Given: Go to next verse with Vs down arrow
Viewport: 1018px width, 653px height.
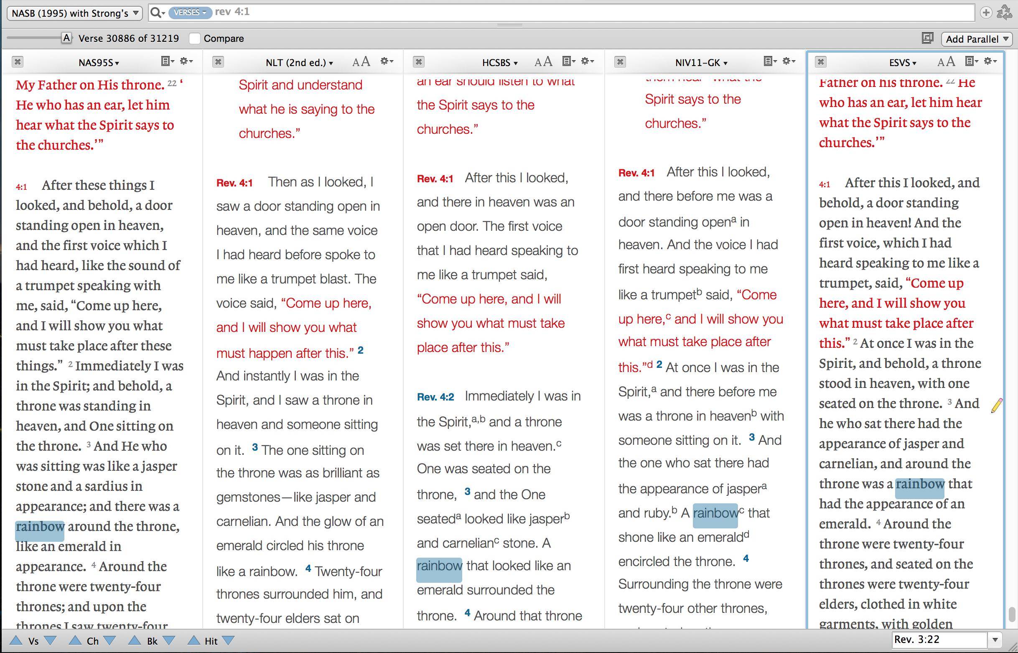Looking at the screenshot, I should [x=50, y=640].
